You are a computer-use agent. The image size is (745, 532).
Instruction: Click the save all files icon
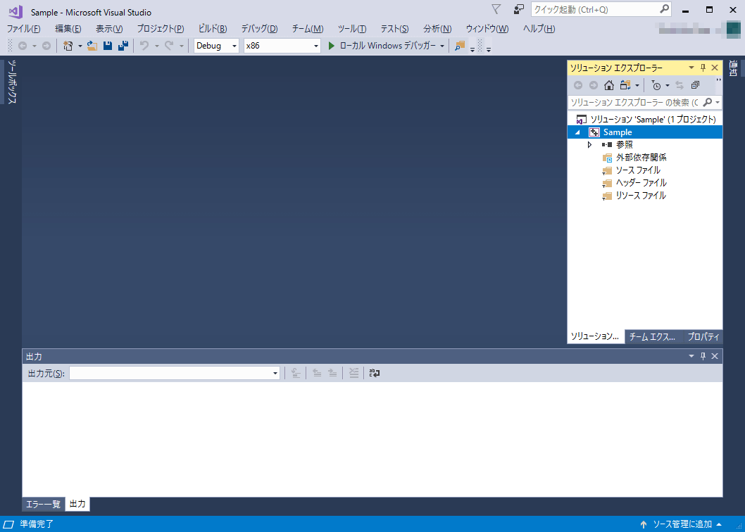[123, 46]
